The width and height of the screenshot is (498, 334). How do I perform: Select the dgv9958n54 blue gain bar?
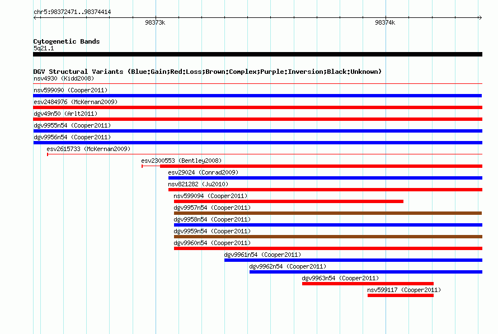328,225
